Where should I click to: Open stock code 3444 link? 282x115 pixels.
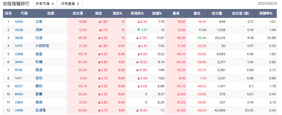(19, 62)
